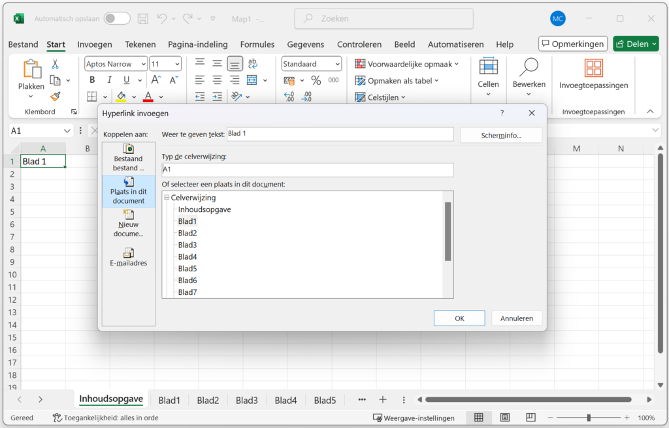Viewport: 669px width, 428px height.
Task: Open Invoegtoepassingen add-ins
Action: (593, 73)
